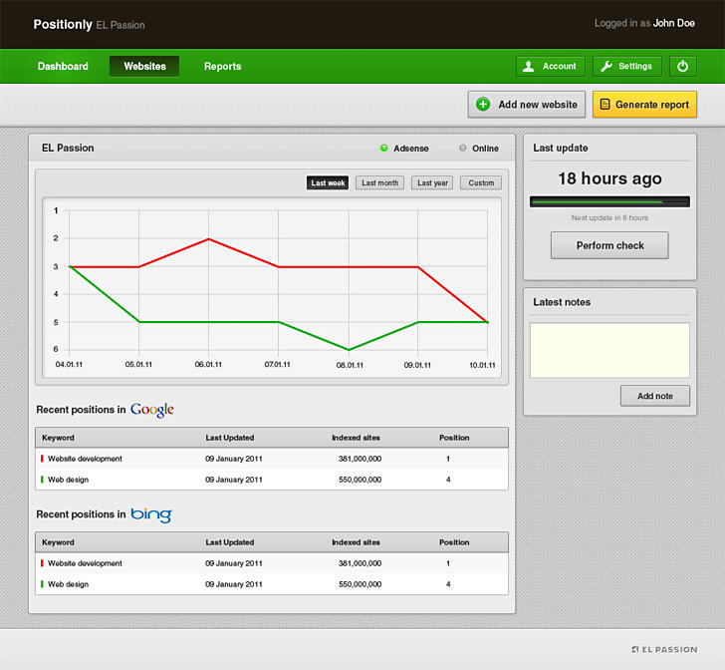Click Google Indexed sites column header
725x670 pixels.
356,438
